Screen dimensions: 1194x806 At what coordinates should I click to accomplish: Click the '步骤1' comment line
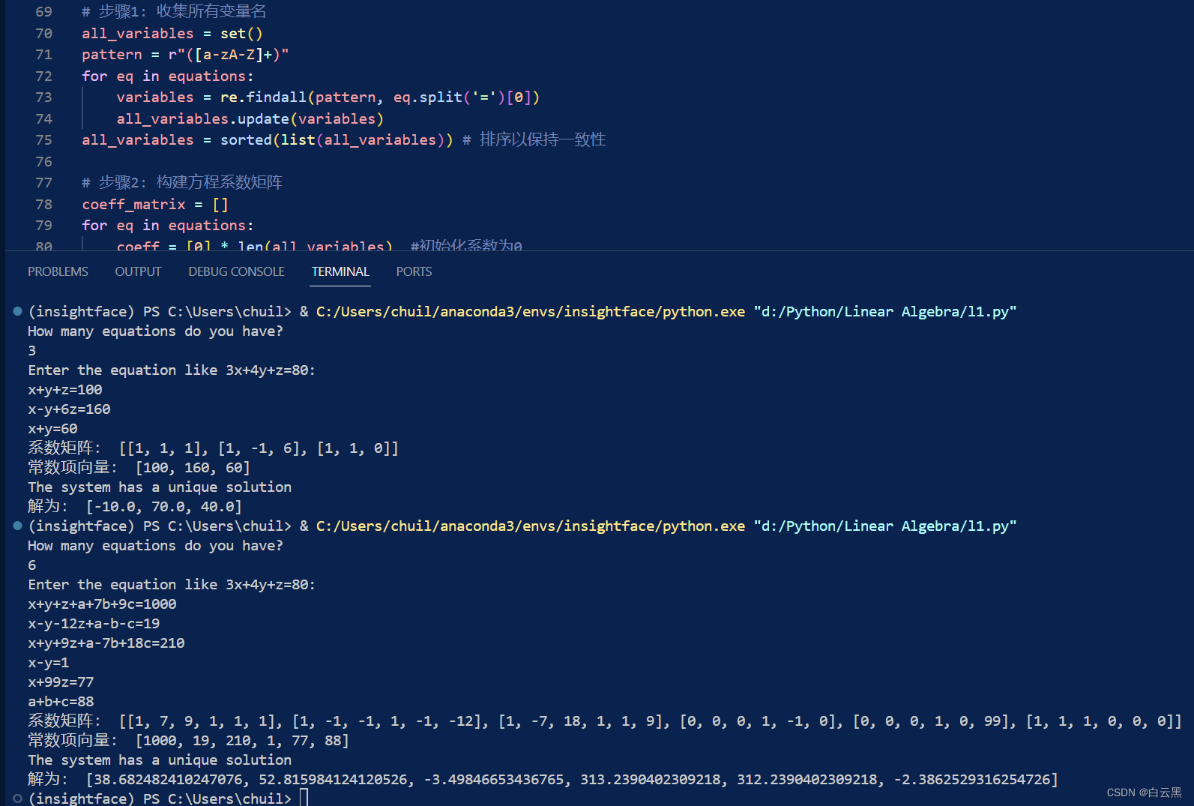174,12
